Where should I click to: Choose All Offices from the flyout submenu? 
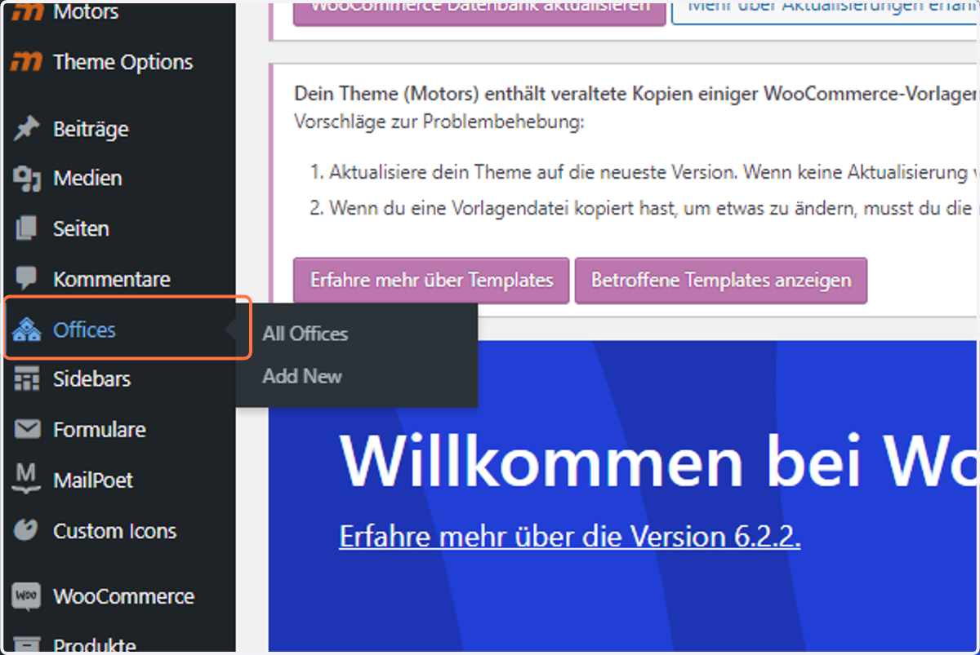[x=305, y=334]
